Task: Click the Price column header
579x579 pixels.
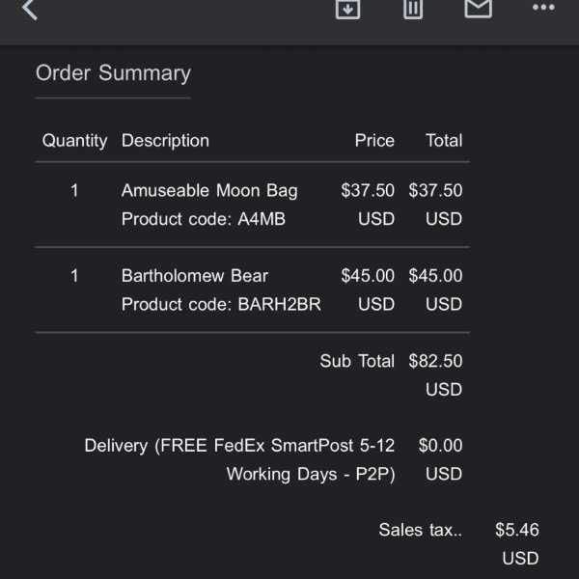Action: (x=374, y=141)
